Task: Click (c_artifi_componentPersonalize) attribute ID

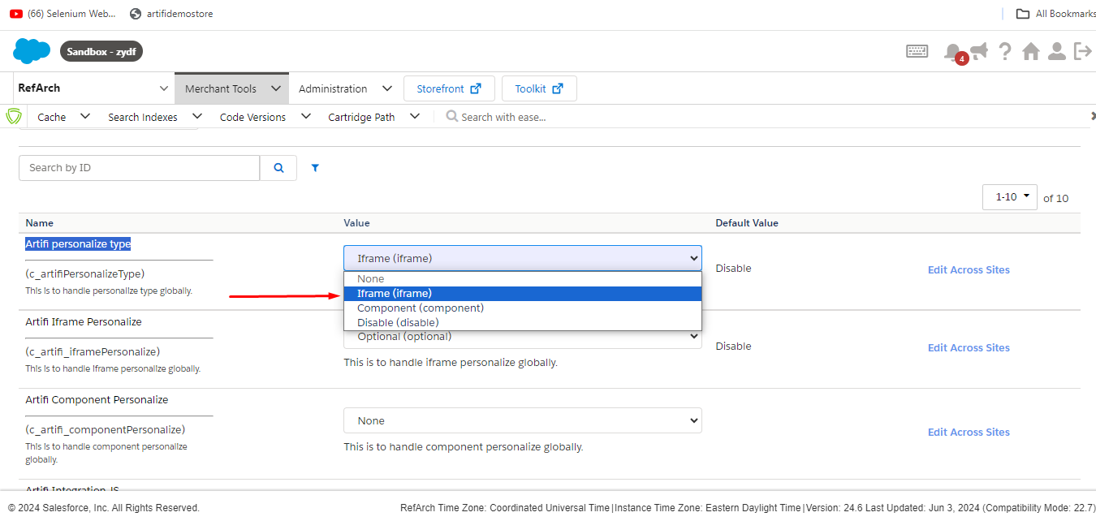Action: [105, 429]
